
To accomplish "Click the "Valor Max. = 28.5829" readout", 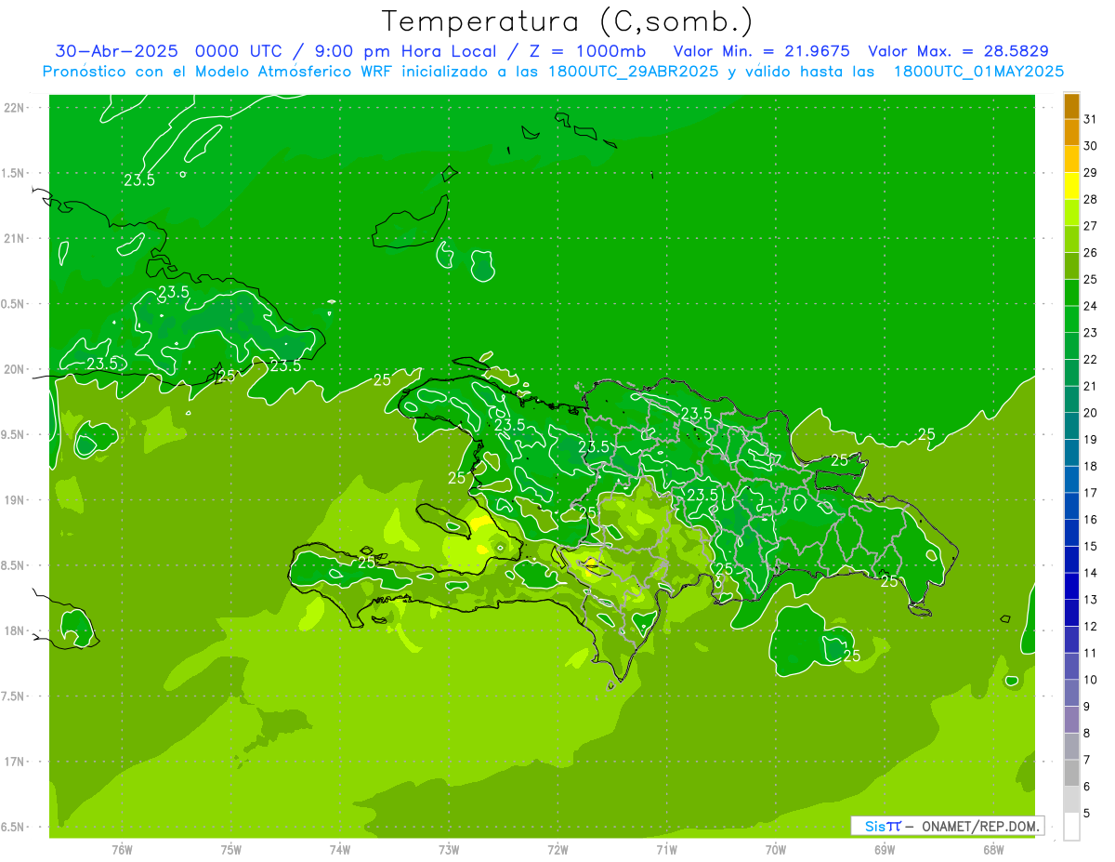I will [x=959, y=51].
